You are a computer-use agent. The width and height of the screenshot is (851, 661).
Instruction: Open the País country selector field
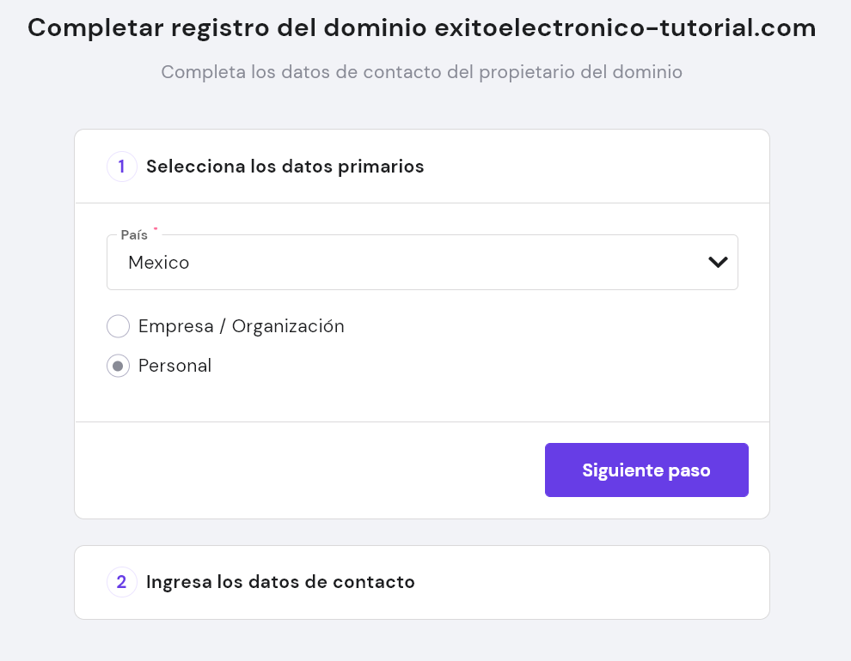(422, 262)
